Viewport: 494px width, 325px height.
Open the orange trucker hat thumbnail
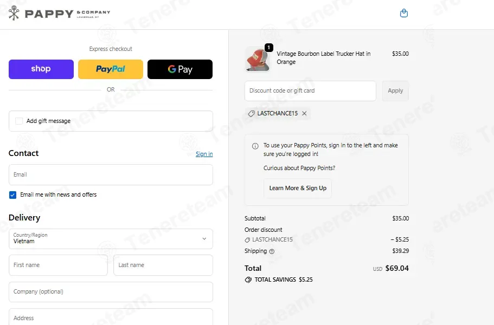(x=258, y=59)
